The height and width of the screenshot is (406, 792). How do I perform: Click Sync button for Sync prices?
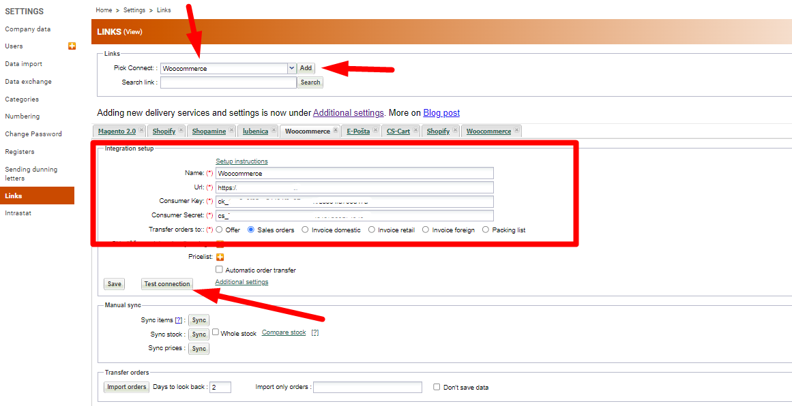(199, 349)
